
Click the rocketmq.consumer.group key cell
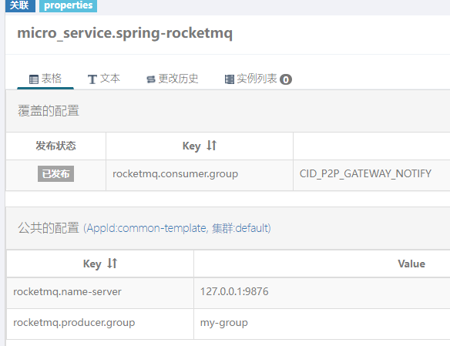(x=200, y=175)
